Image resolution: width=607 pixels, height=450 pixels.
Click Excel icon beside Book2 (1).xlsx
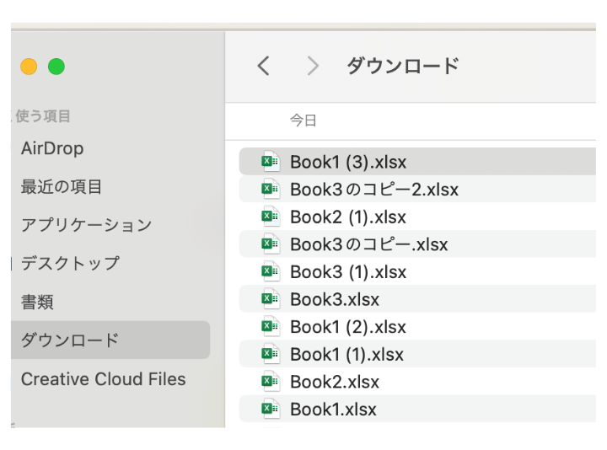(x=270, y=217)
